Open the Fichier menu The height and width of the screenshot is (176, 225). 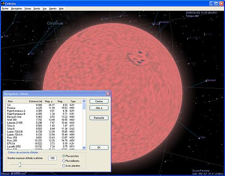5,9
